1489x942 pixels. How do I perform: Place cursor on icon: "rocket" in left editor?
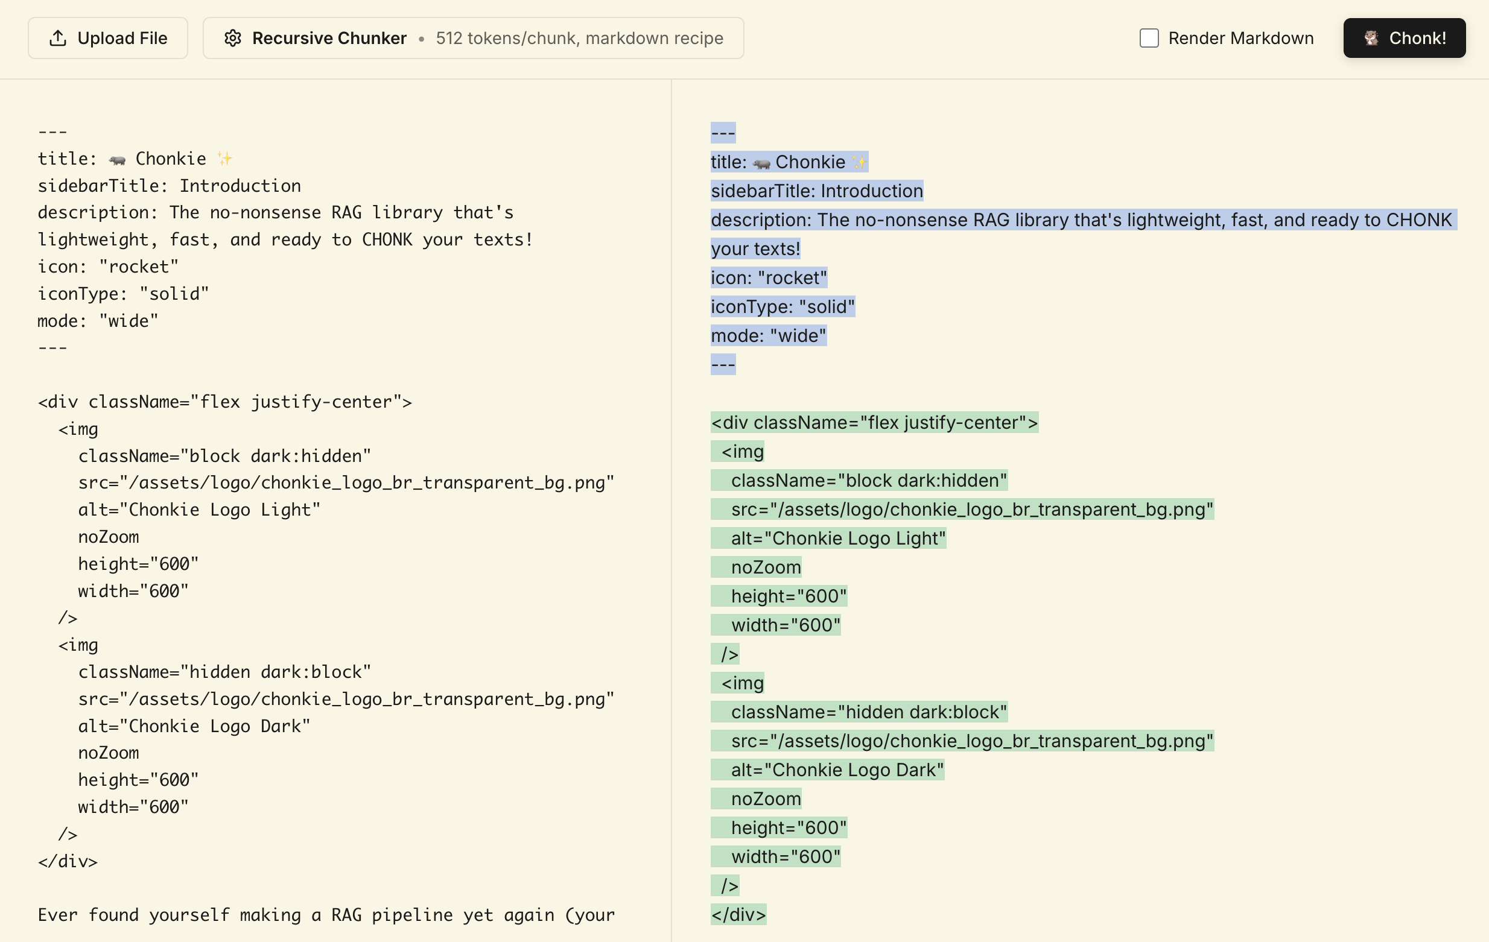click(x=108, y=267)
